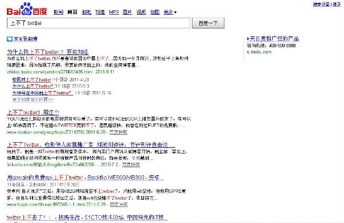The image size is (344, 223).
Task: Switch to the 贴吧 tab
Action: (86, 12)
